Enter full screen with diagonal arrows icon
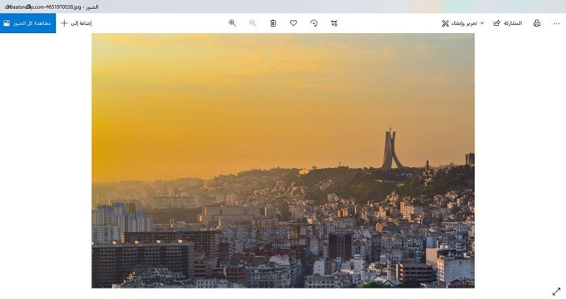The width and height of the screenshot is (566, 299). point(556,291)
